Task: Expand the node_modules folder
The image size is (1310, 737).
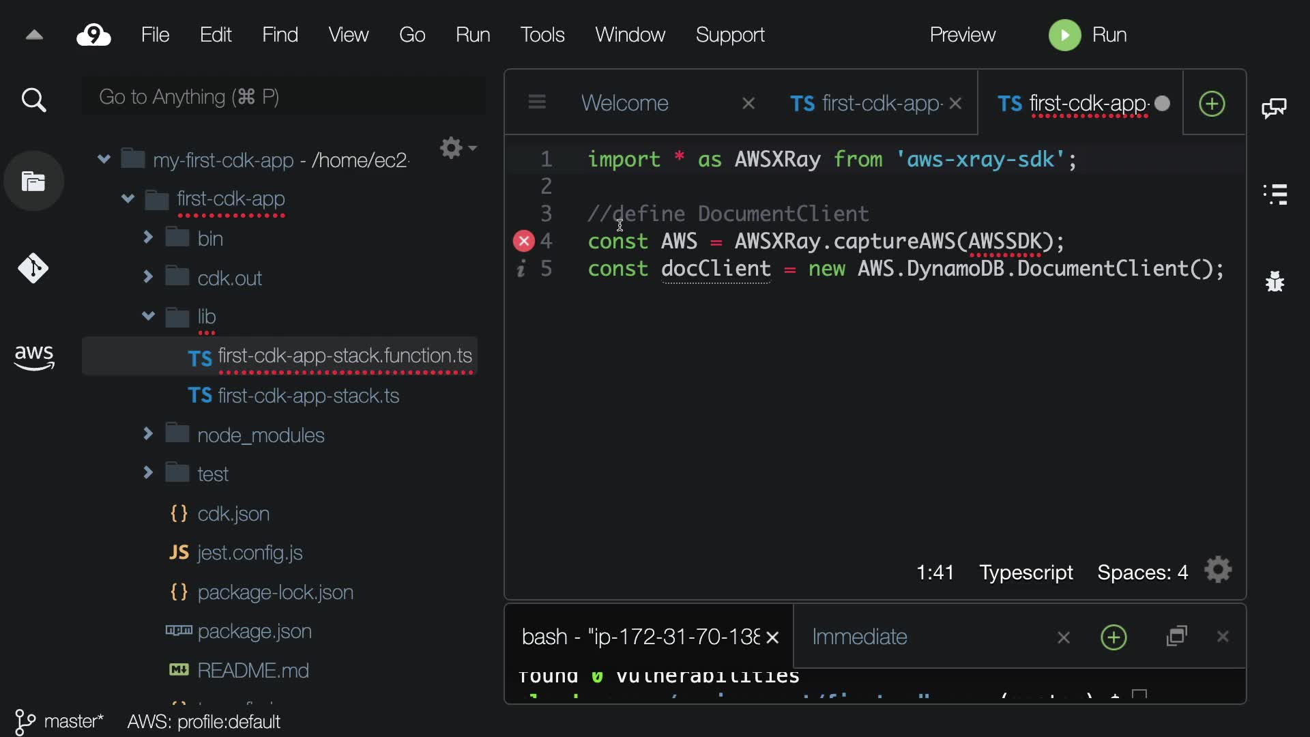Action: [148, 434]
